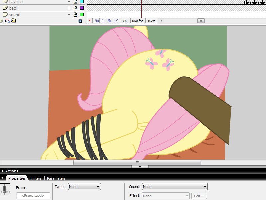This screenshot has height=200, width=266.
Task: Select the sound layer by name
Action: coord(15,15)
